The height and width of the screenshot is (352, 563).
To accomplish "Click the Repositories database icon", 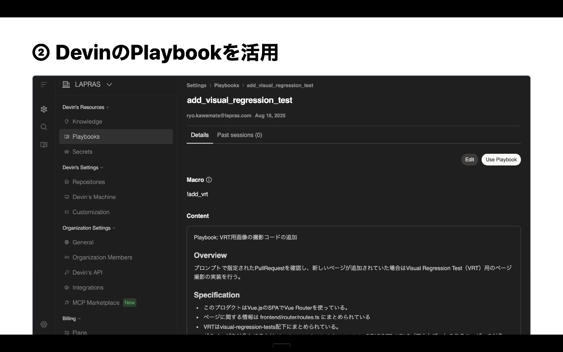I will pyautogui.click(x=67, y=182).
